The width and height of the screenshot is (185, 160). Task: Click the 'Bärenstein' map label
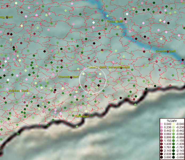tap(82, 116)
